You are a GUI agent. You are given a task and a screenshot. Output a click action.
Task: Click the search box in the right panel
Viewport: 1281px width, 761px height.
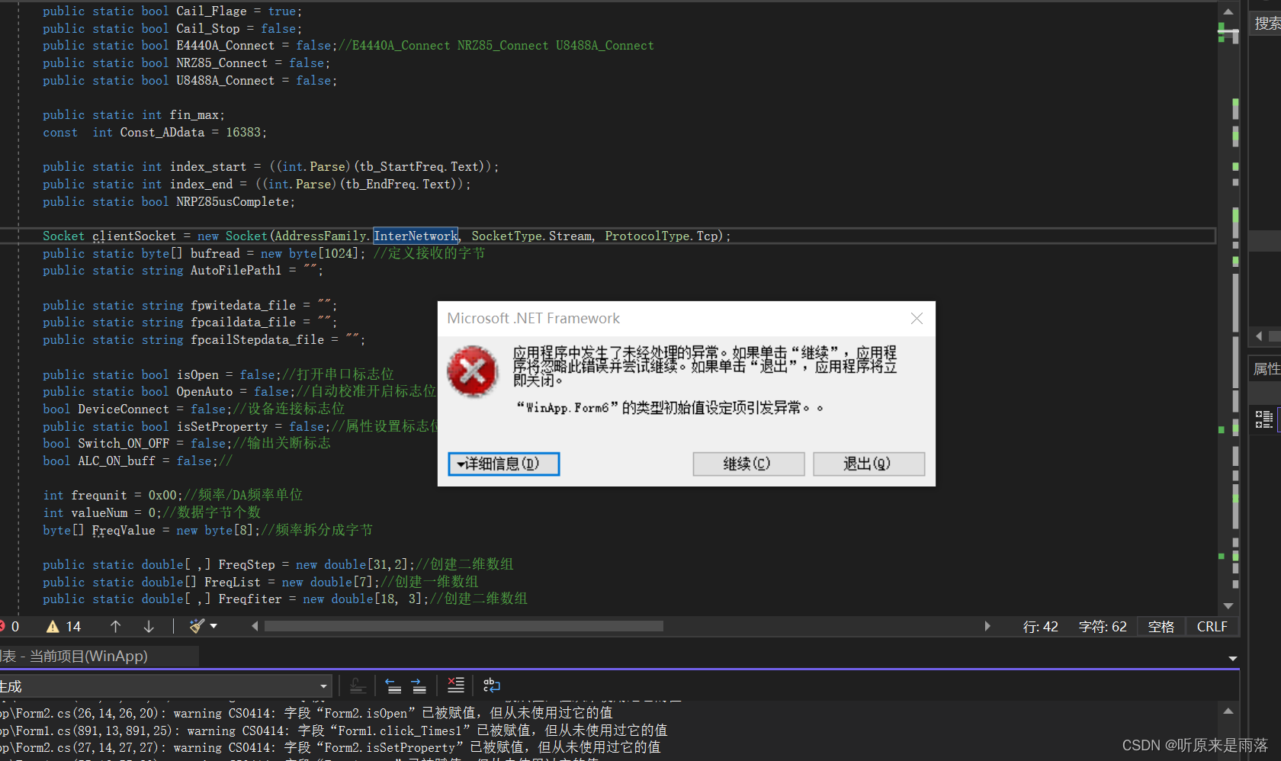pyautogui.click(x=1266, y=24)
